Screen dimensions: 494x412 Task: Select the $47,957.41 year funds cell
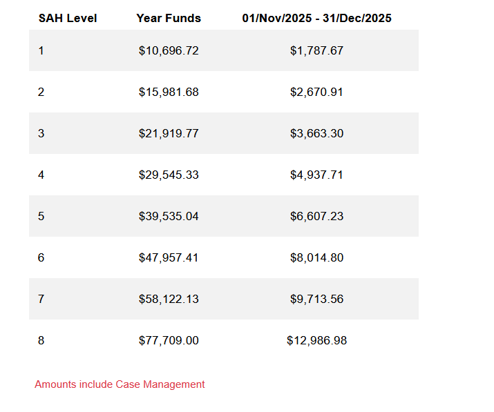pyautogui.click(x=169, y=257)
